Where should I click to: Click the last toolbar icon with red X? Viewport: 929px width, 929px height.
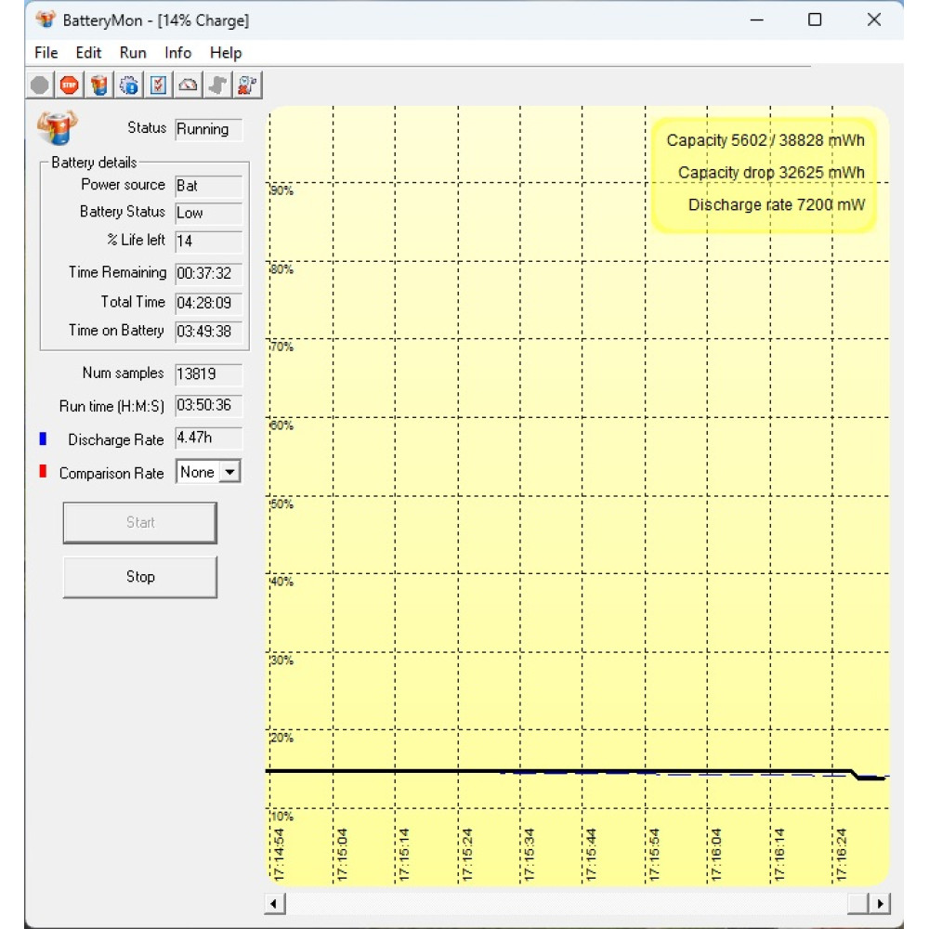point(247,85)
